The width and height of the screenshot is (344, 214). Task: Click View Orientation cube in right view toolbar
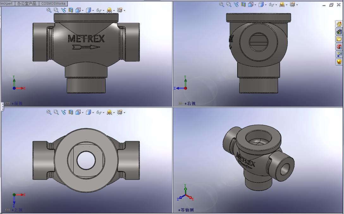[x=250, y=4]
